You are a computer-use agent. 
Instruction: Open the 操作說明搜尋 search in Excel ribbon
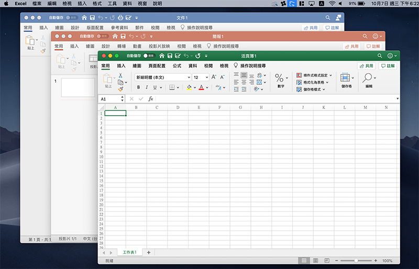point(250,66)
